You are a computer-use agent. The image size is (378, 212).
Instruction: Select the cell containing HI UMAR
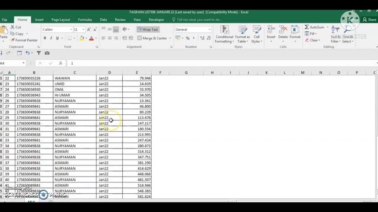pos(74,95)
